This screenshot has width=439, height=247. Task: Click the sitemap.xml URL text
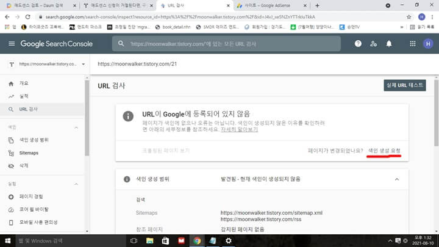(x=271, y=213)
